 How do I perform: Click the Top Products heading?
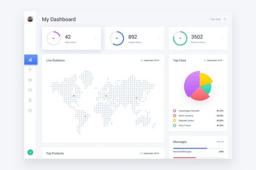[x=55, y=153]
